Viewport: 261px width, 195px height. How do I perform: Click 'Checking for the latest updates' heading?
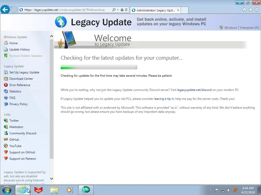click(121, 58)
